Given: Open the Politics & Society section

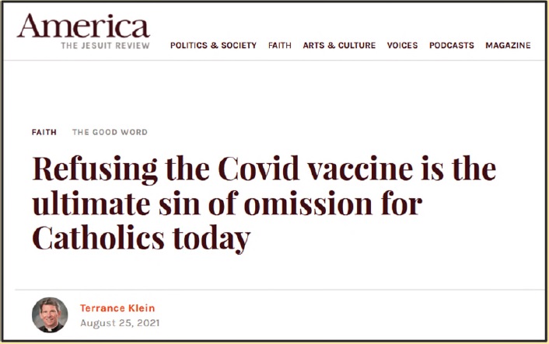Looking at the screenshot, I should coord(213,46).
